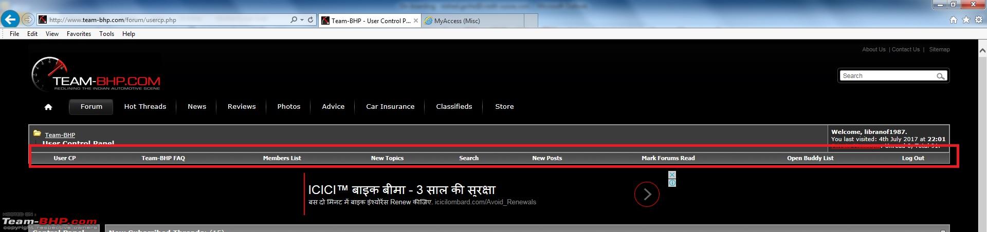Open the Photos section

click(289, 107)
